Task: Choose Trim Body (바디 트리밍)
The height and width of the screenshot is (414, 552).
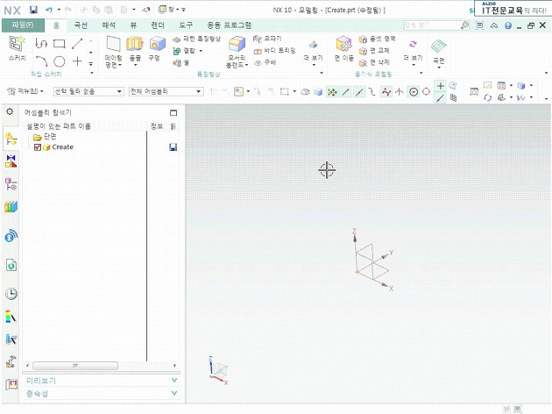Action: pos(274,51)
